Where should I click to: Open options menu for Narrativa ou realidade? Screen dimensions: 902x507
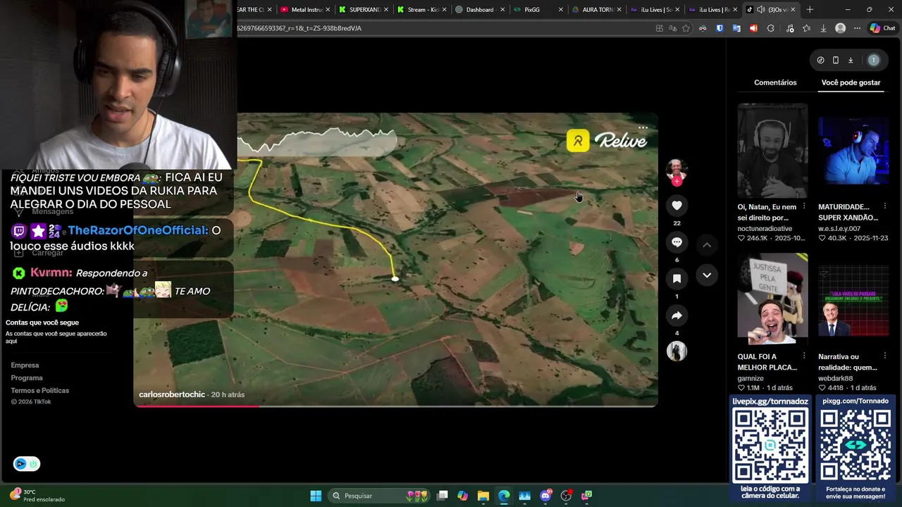pos(885,356)
